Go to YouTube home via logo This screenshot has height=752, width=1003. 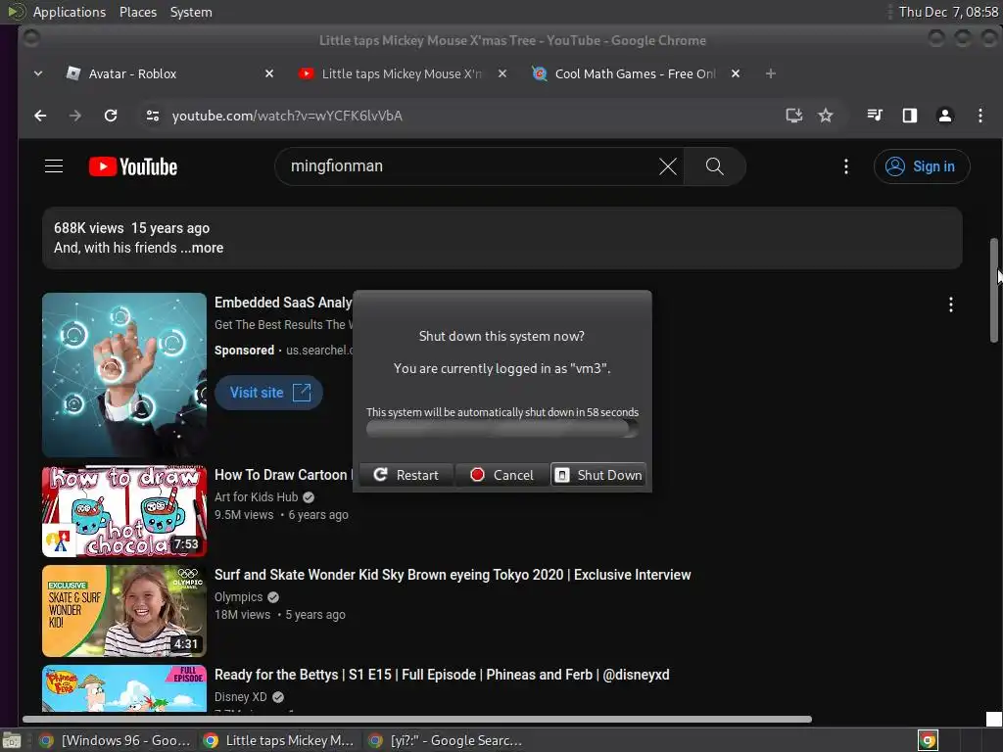coord(133,166)
